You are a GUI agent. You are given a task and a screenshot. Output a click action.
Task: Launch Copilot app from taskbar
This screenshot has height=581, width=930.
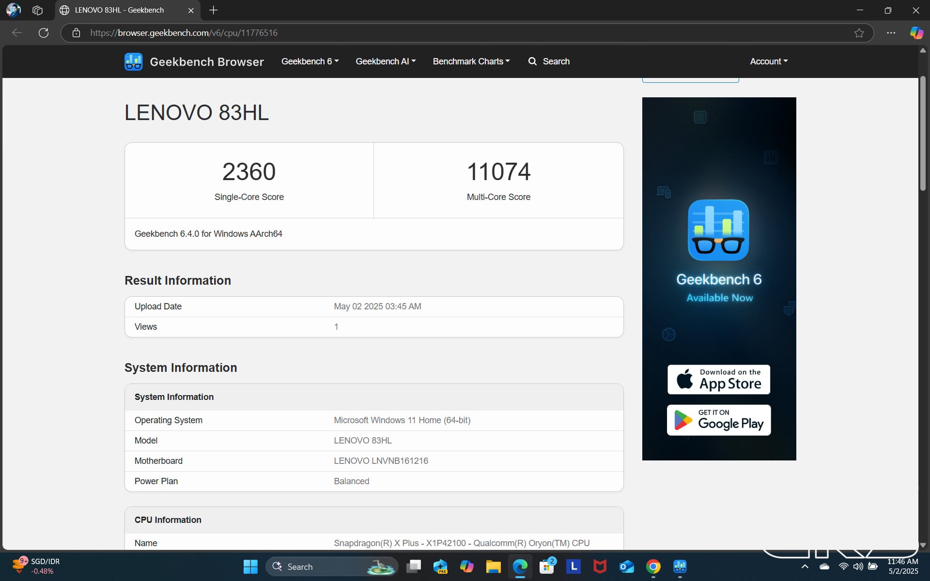(x=467, y=566)
